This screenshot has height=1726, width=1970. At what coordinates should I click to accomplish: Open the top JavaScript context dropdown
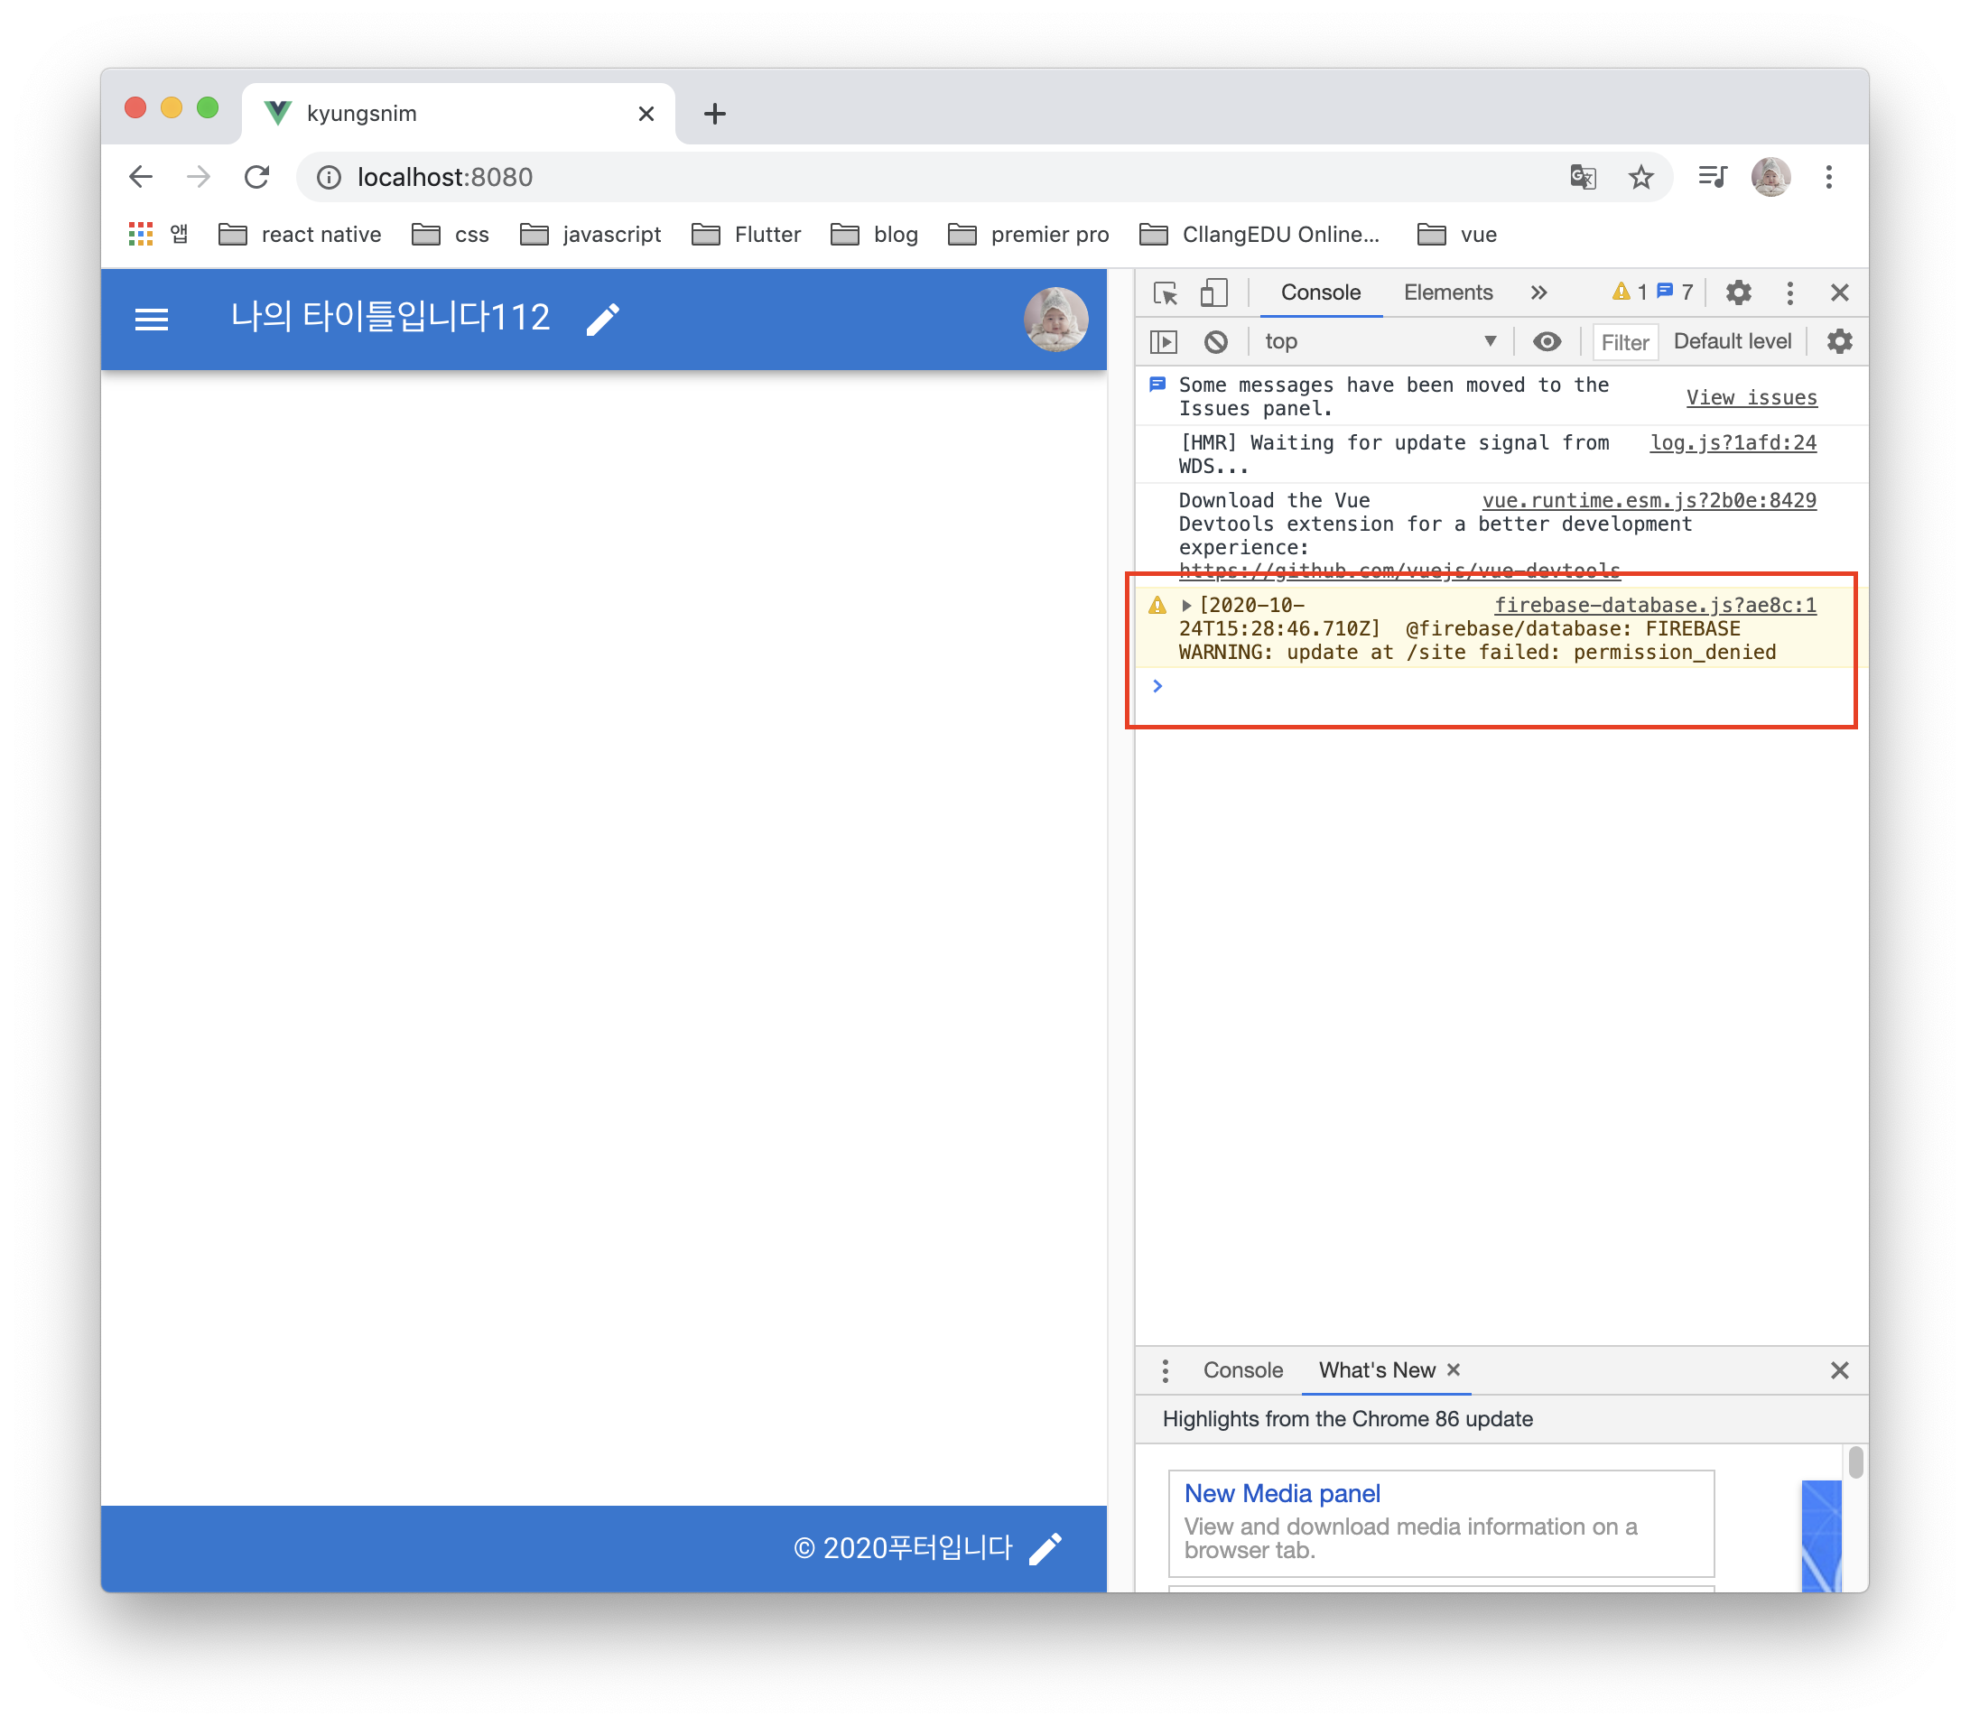[x=1380, y=342]
